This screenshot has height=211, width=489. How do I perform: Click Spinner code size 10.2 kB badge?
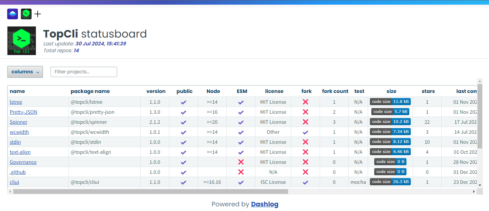point(390,122)
